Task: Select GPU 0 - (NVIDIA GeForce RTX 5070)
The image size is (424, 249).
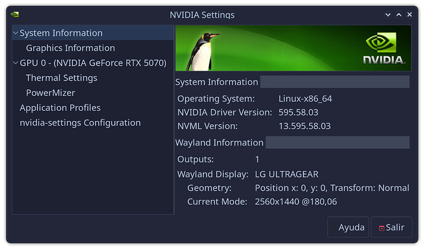Action: (x=93, y=63)
